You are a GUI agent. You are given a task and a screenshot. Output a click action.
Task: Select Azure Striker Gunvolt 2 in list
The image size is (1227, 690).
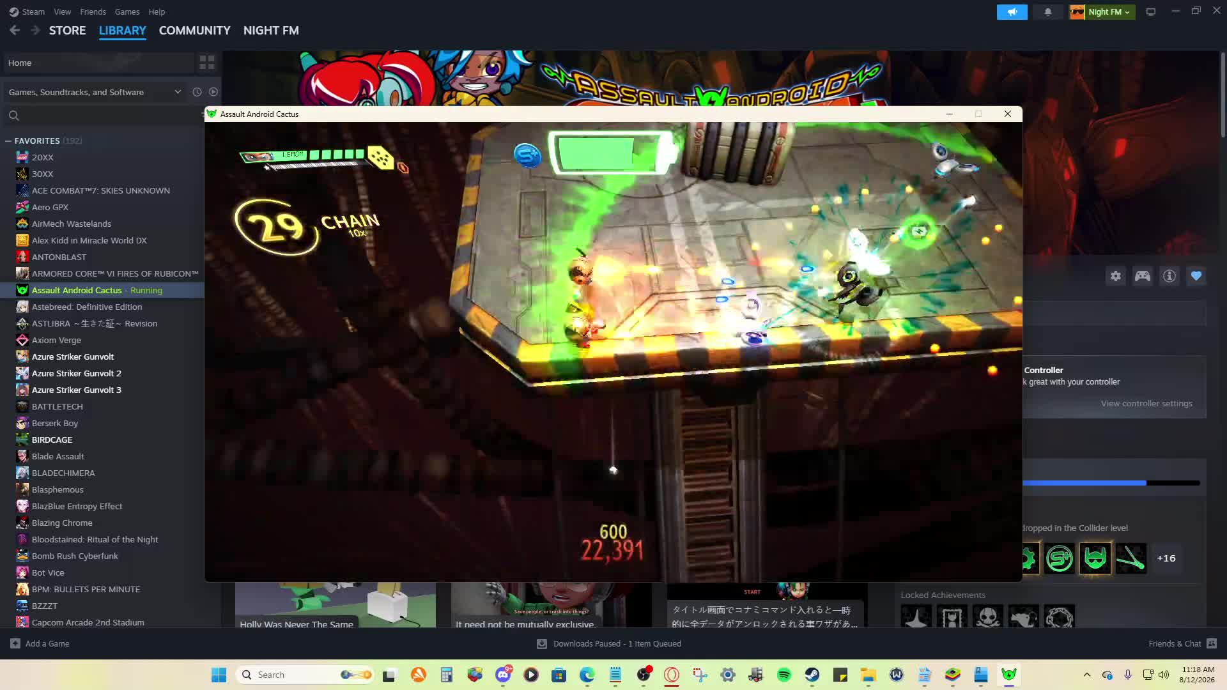76,373
